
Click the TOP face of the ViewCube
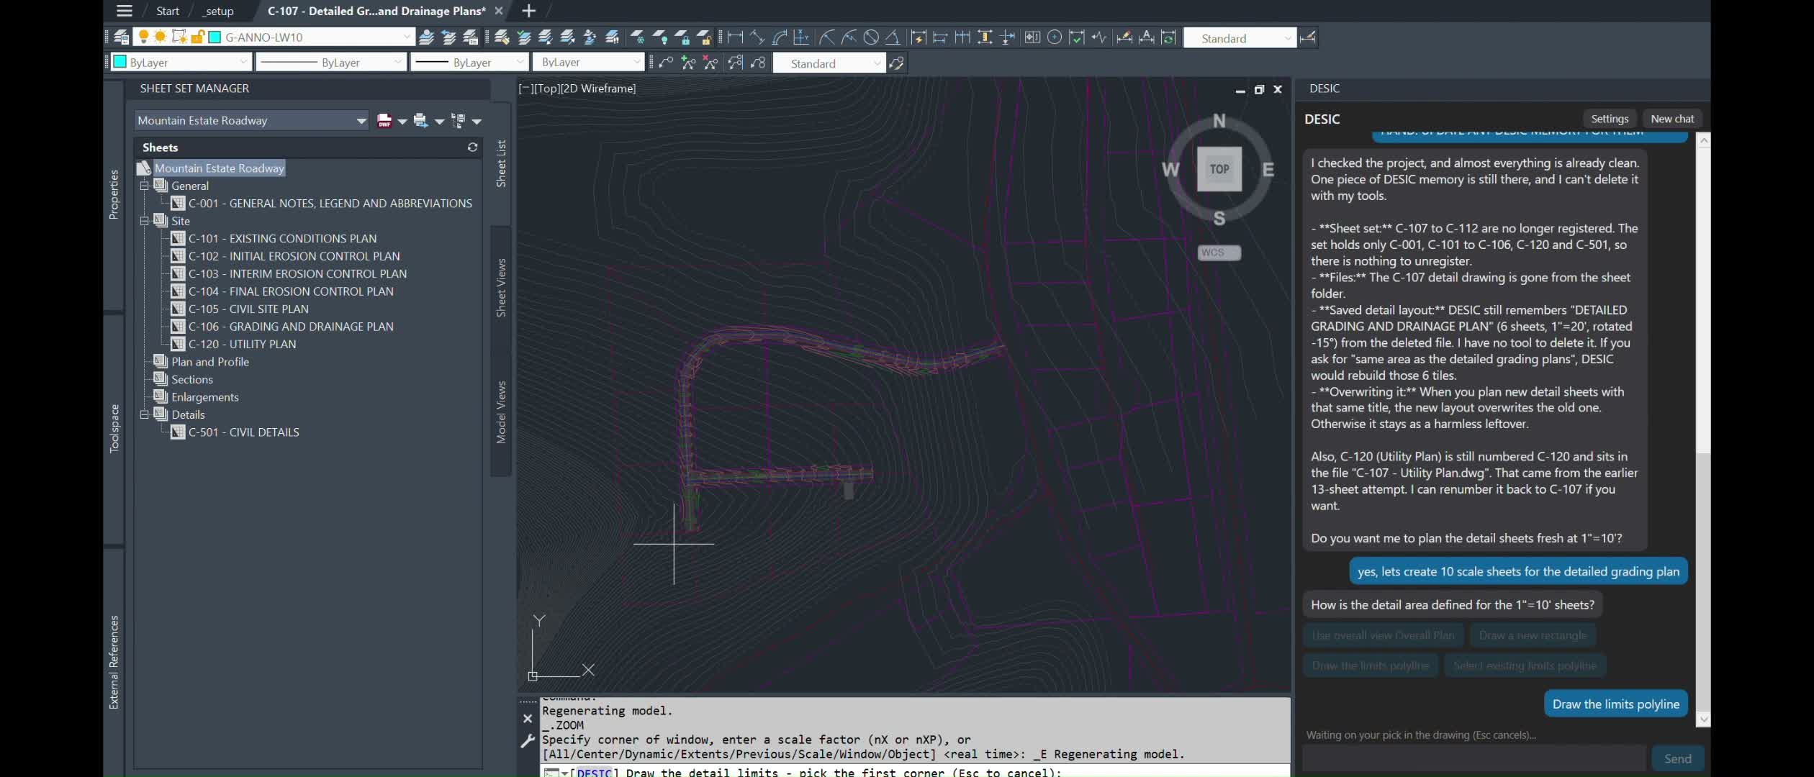coord(1219,169)
